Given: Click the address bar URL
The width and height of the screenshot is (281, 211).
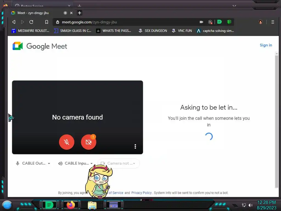Looking at the screenshot, I should point(89,22).
